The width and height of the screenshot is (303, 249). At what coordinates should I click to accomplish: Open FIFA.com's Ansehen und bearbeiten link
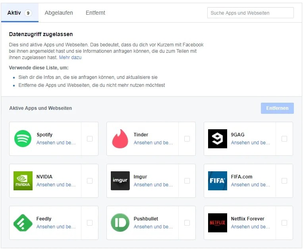(251, 185)
